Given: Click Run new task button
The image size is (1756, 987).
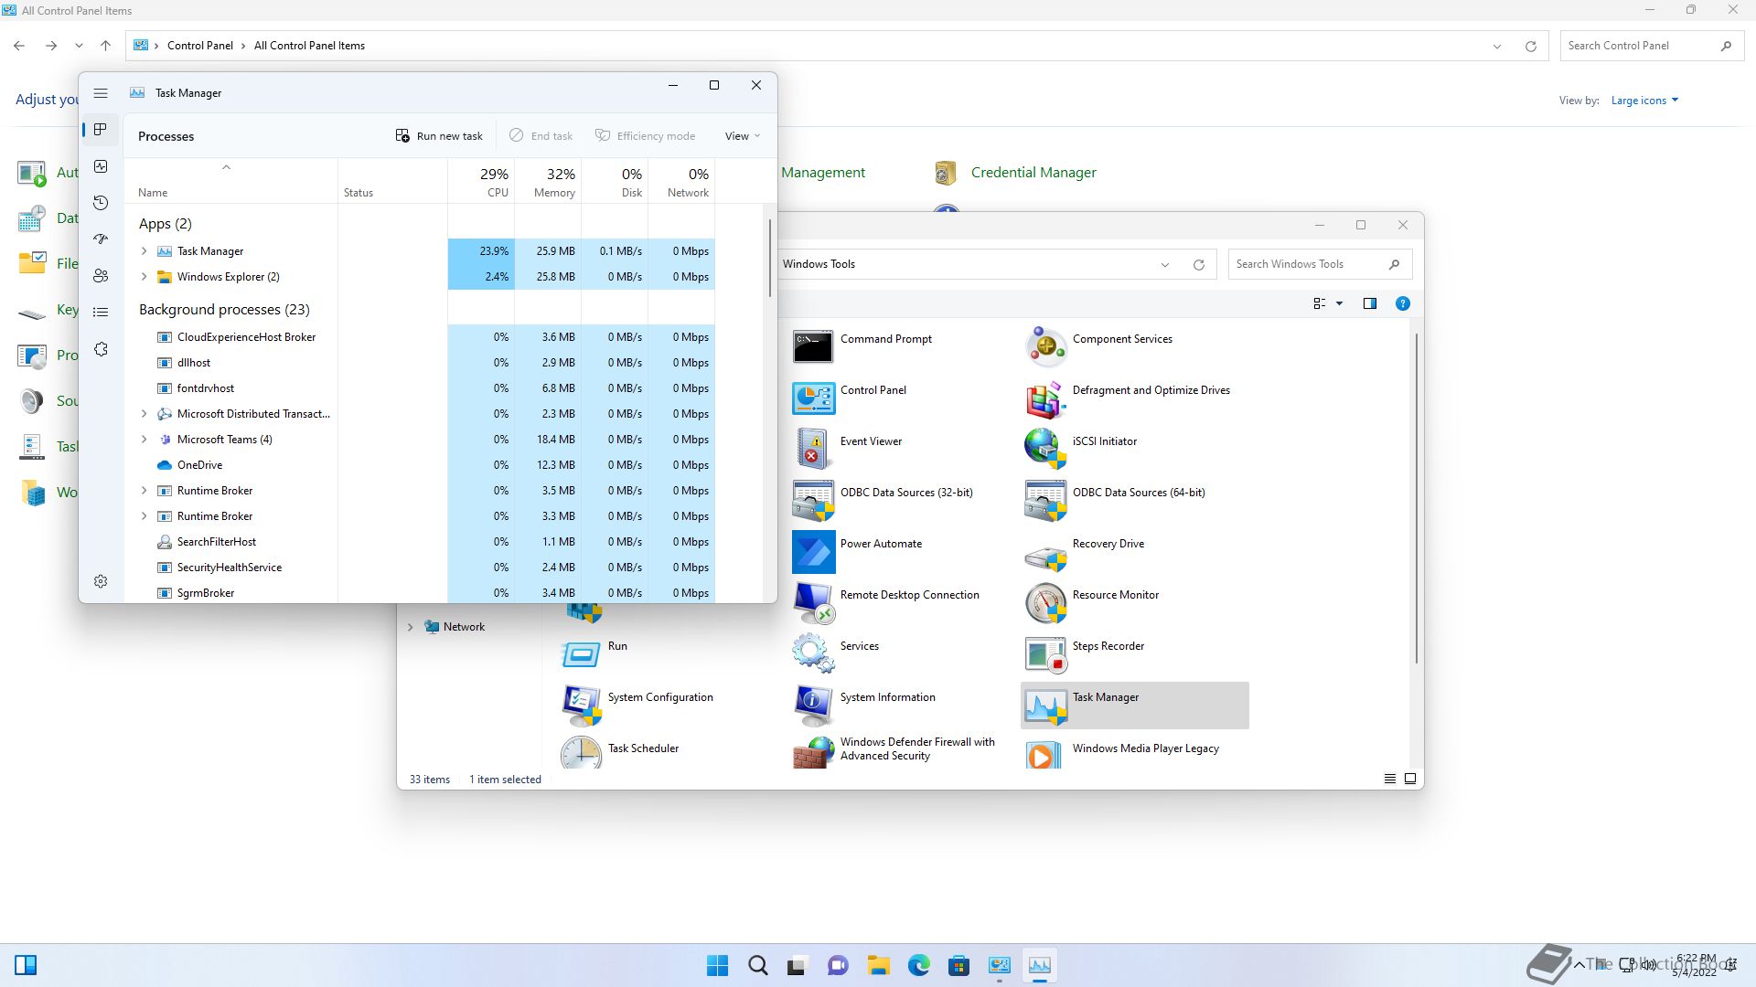Looking at the screenshot, I should 439,136.
